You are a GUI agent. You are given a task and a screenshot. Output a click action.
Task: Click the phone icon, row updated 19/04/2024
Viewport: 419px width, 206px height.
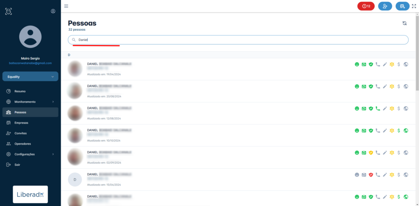378,64
